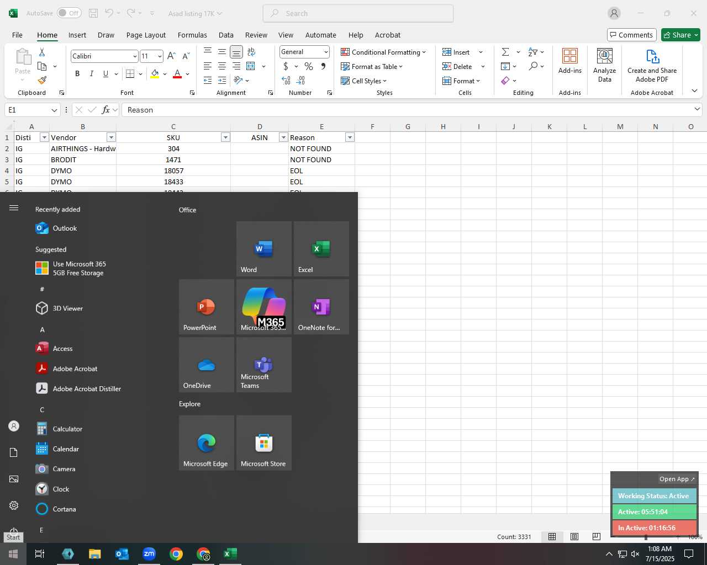Open Microsoft Teams tile

pos(264,365)
